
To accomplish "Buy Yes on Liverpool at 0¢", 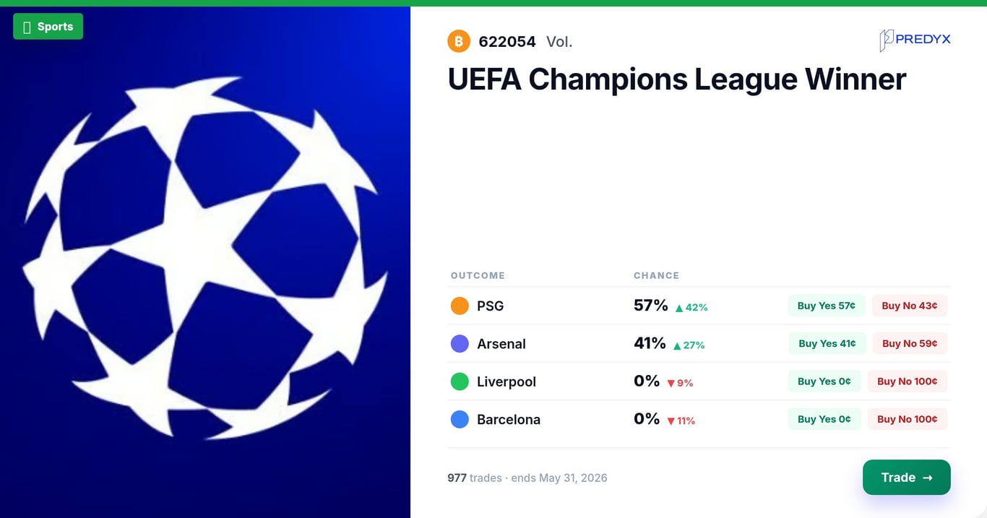I will pos(824,381).
